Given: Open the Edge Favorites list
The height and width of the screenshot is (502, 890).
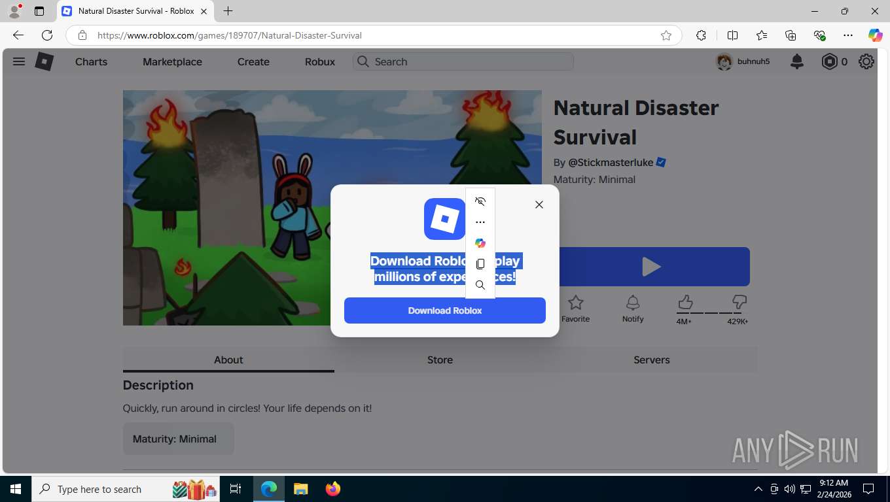Looking at the screenshot, I should coord(762,35).
